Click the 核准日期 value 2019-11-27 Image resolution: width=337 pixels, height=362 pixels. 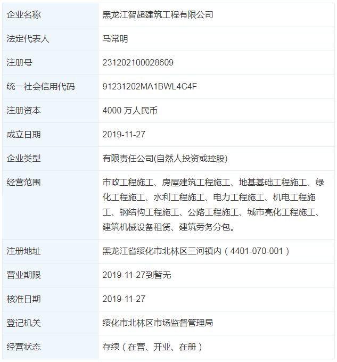(124, 299)
